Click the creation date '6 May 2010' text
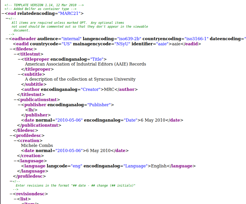 pos(98,151)
